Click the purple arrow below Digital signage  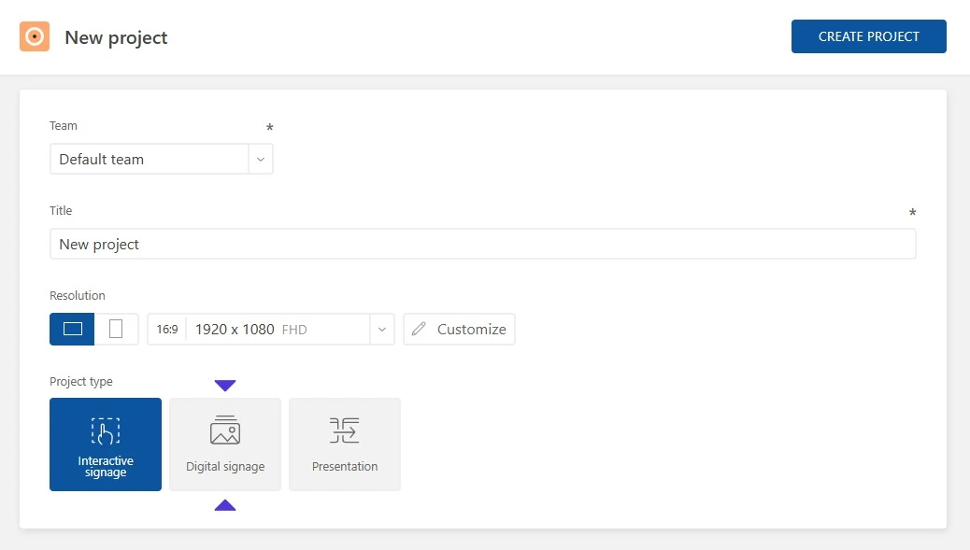[225, 505]
